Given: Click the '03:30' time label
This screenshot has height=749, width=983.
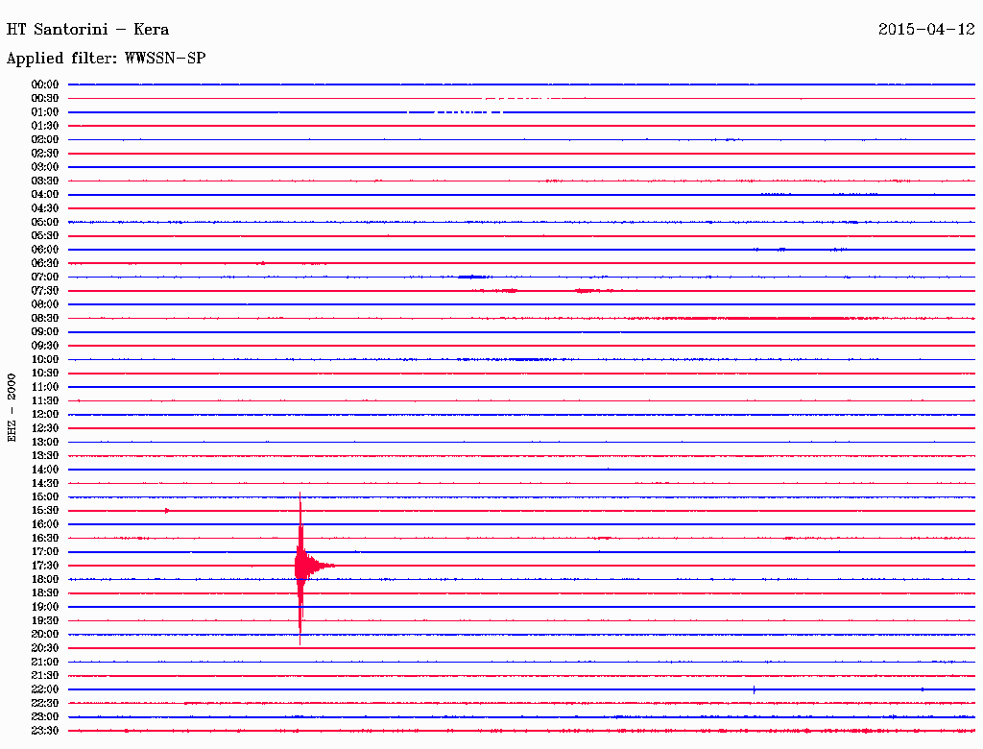Looking at the screenshot, I should [x=45, y=181].
